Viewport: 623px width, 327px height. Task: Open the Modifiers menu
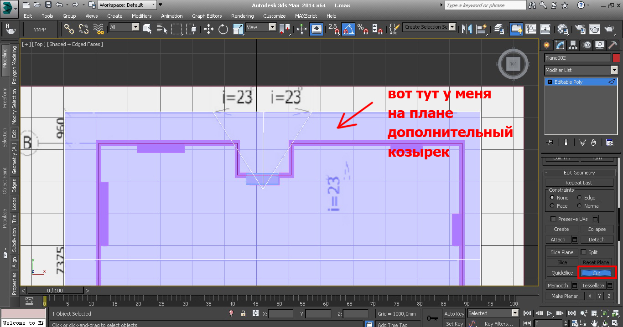point(141,15)
